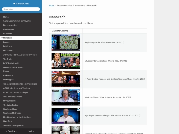The height and width of the screenshot is (134, 179).
Task: Click the CoronaCrisis home icon
Action: (x=14, y=4)
